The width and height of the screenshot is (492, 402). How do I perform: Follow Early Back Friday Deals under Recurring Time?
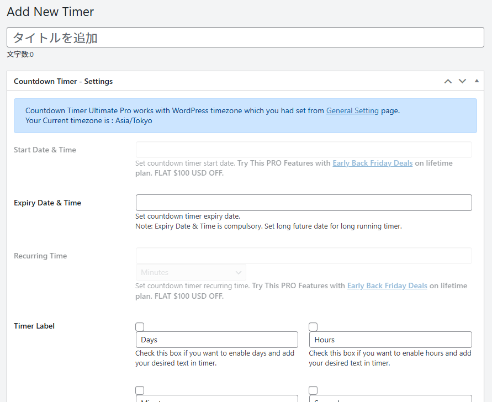coord(387,285)
